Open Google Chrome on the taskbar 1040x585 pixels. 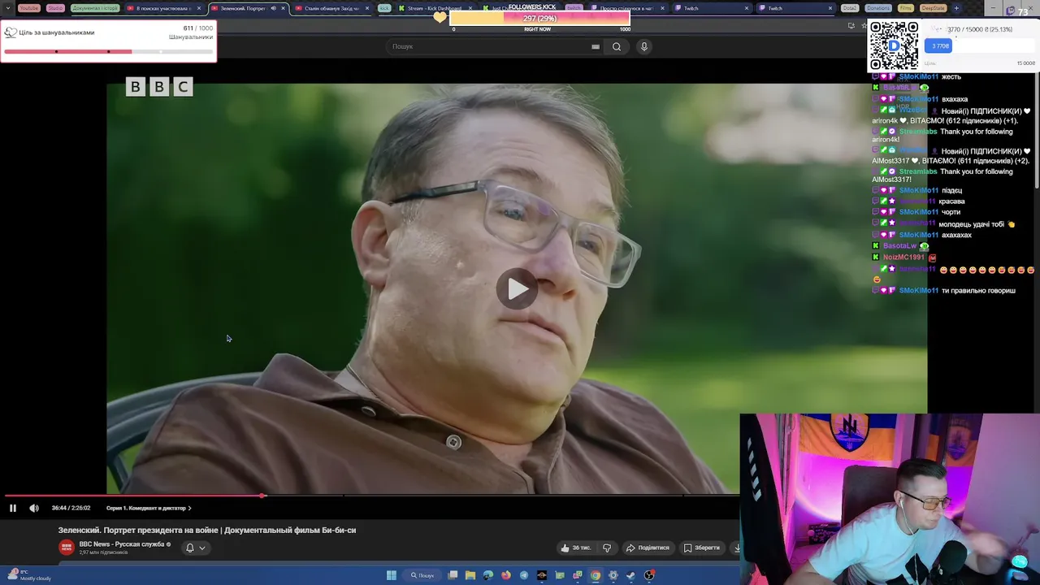[x=596, y=575]
